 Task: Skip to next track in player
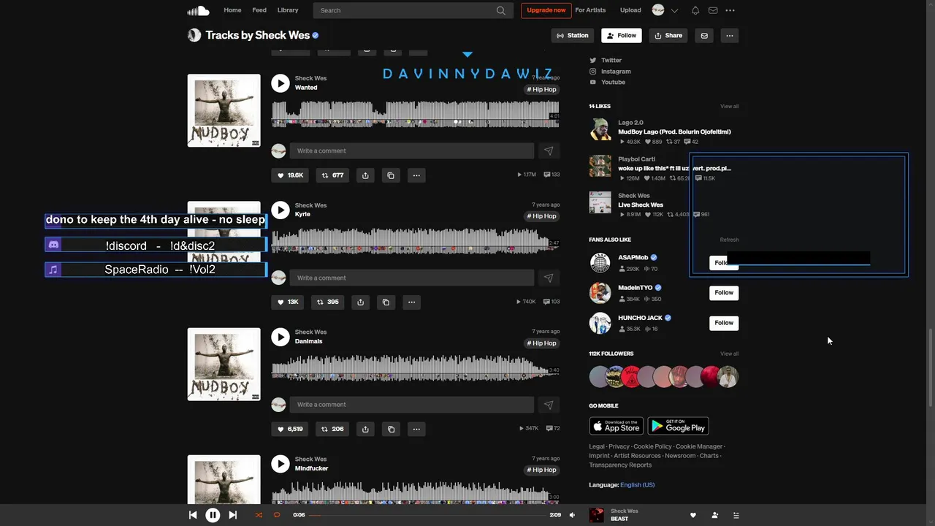232,515
